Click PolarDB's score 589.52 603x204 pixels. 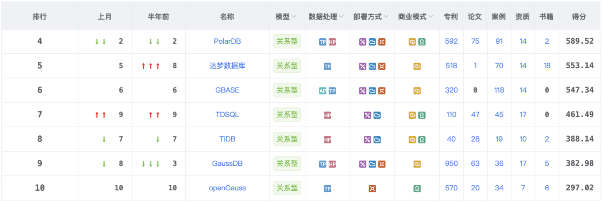(580, 41)
